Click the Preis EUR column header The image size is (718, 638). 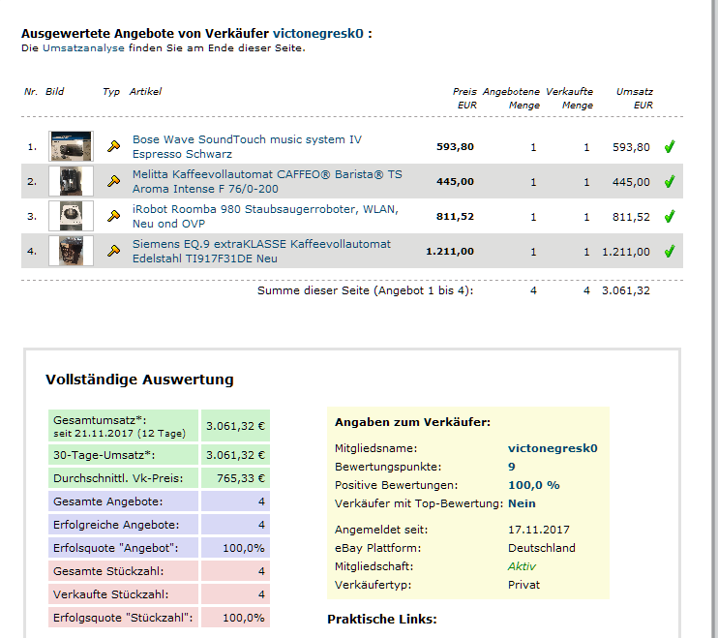click(x=464, y=98)
